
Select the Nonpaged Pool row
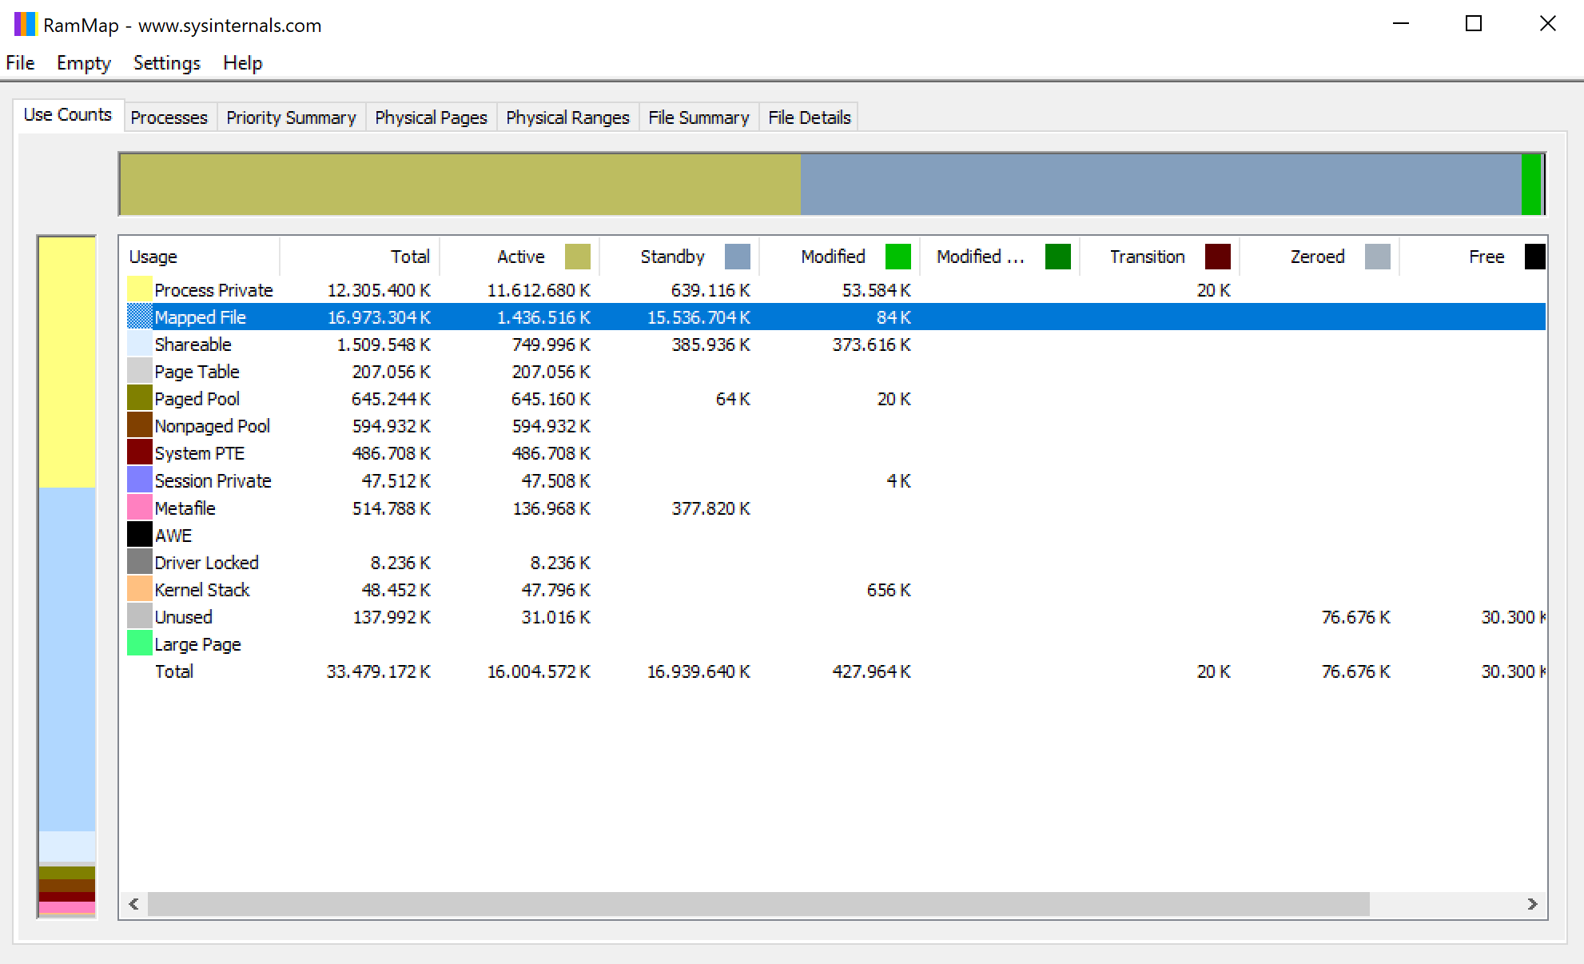click(212, 426)
